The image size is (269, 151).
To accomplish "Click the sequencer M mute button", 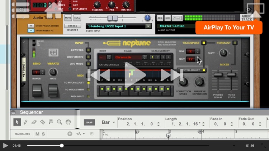I will pyautogui.click(x=37, y=134).
